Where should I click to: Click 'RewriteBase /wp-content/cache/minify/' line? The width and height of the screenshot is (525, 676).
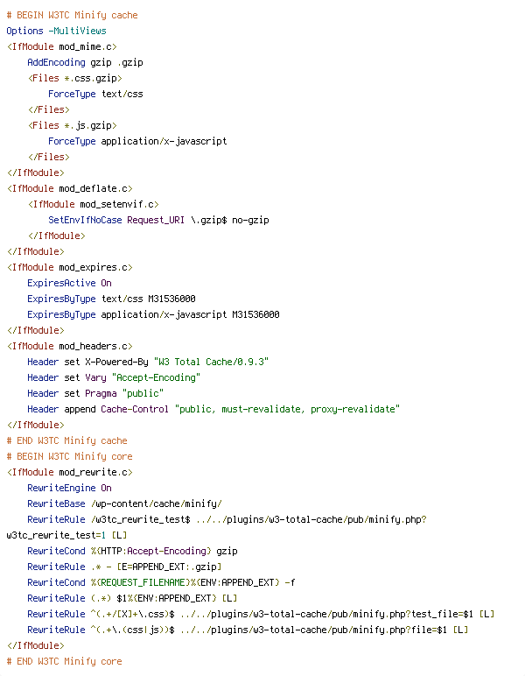[x=124, y=504]
